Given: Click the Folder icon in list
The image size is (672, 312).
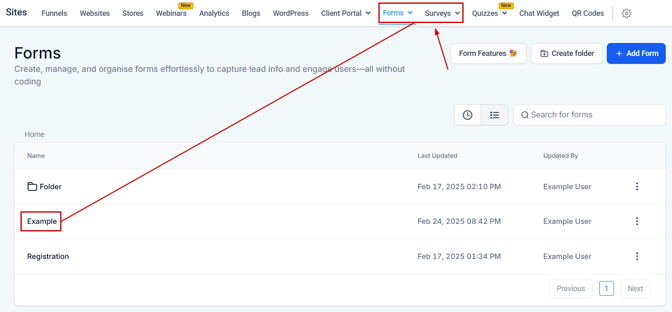Looking at the screenshot, I should click(x=32, y=187).
